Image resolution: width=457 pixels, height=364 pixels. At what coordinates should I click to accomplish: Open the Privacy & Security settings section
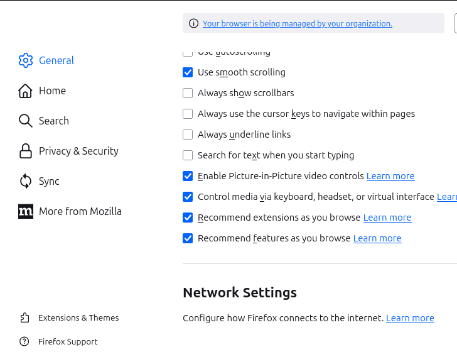click(78, 151)
